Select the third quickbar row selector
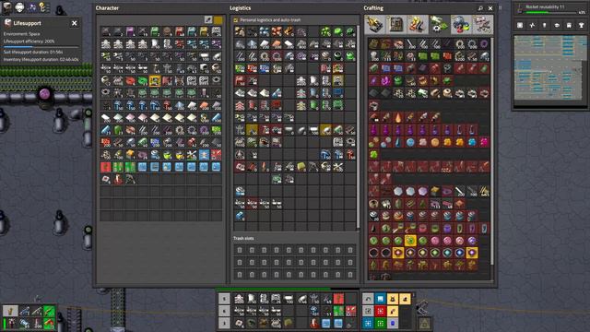 (x=224, y=324)
